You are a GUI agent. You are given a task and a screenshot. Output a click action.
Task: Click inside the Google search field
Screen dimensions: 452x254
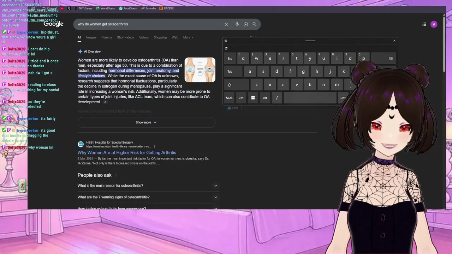click(x=148, y=24)
